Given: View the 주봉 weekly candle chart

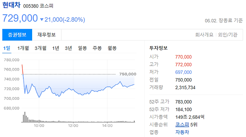Looking at the screenshot, I should (97, 48).
